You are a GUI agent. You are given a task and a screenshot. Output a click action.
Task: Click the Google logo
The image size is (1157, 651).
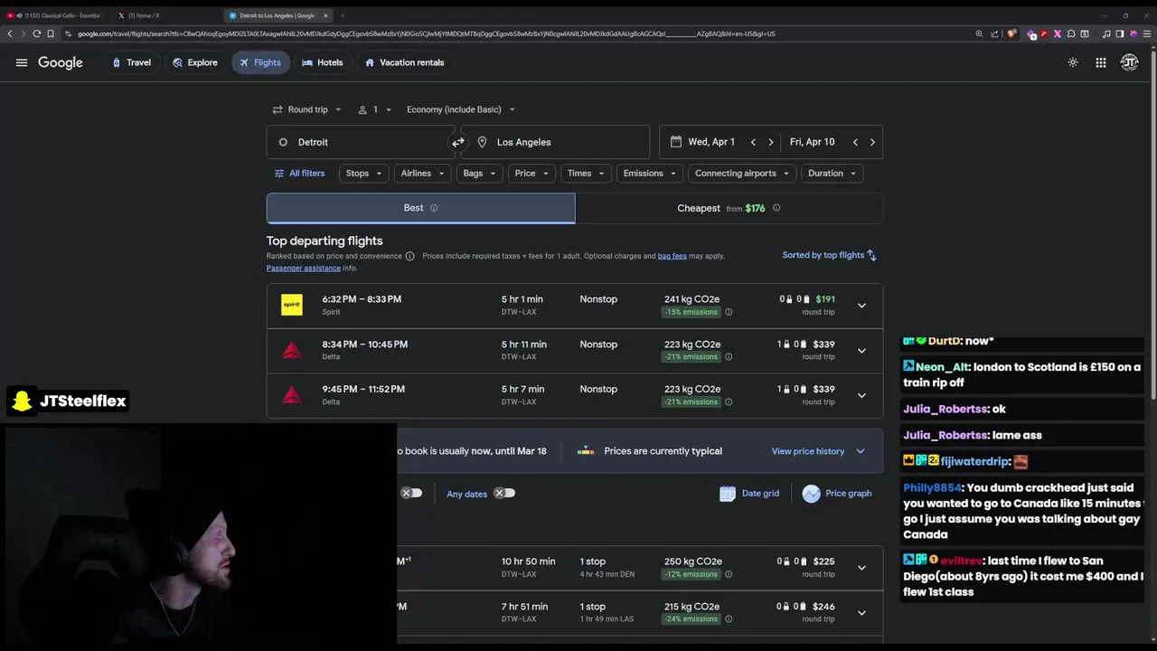61,62
